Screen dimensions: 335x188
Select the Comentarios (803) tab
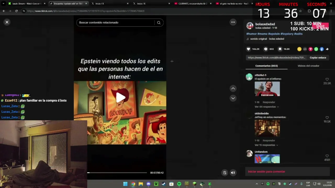point(266,66)
